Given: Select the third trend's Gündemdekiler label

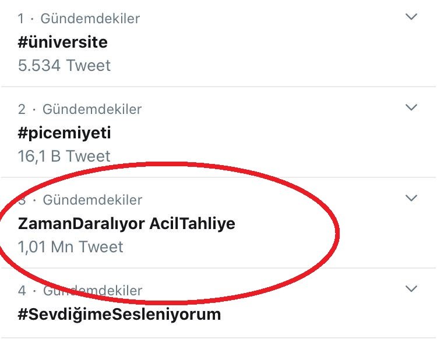Looking at the screenshot, I should (93, 200).
